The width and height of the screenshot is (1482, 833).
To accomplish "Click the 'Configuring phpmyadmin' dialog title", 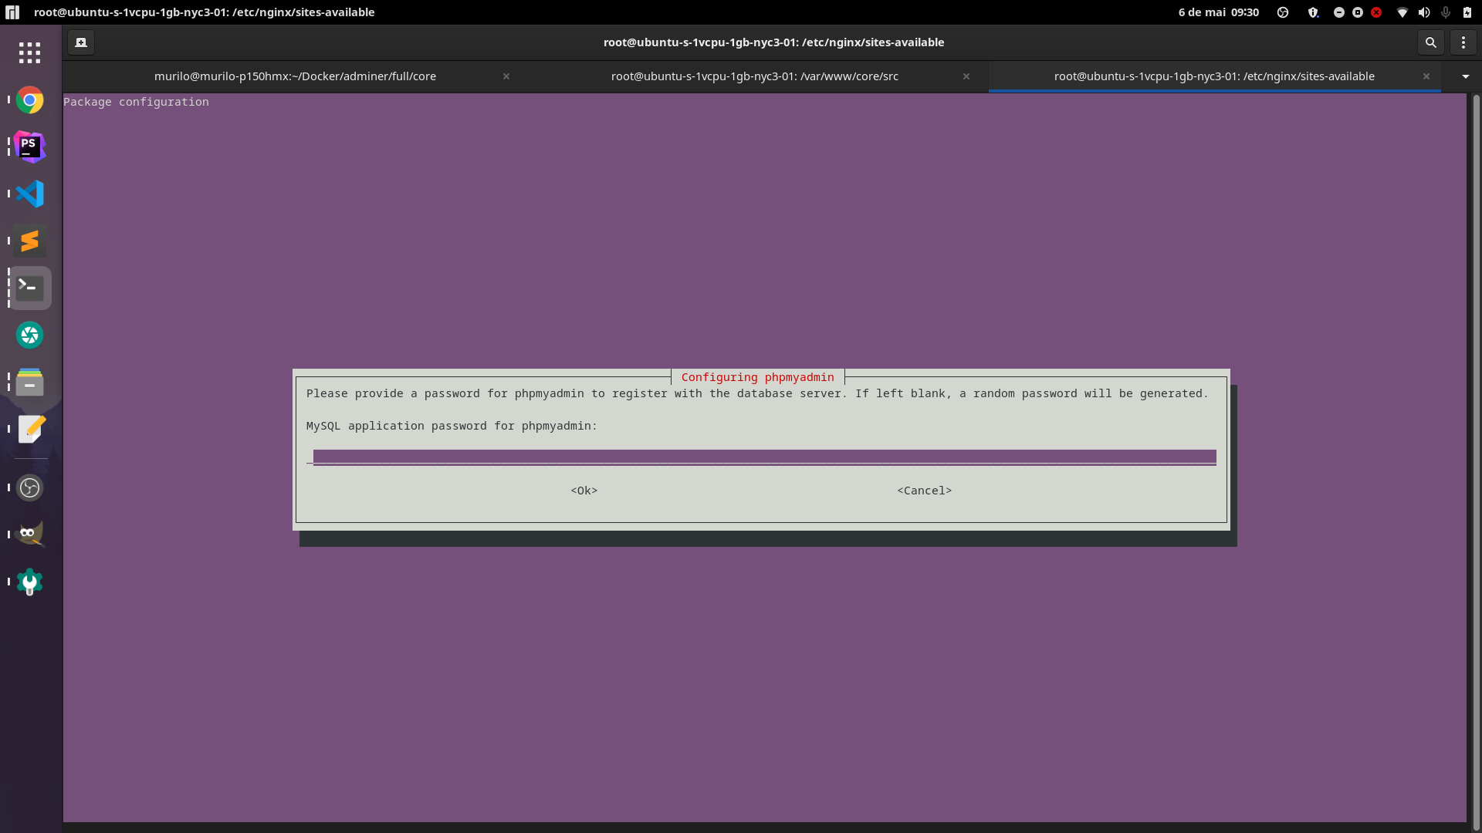I will click(758, 377).
